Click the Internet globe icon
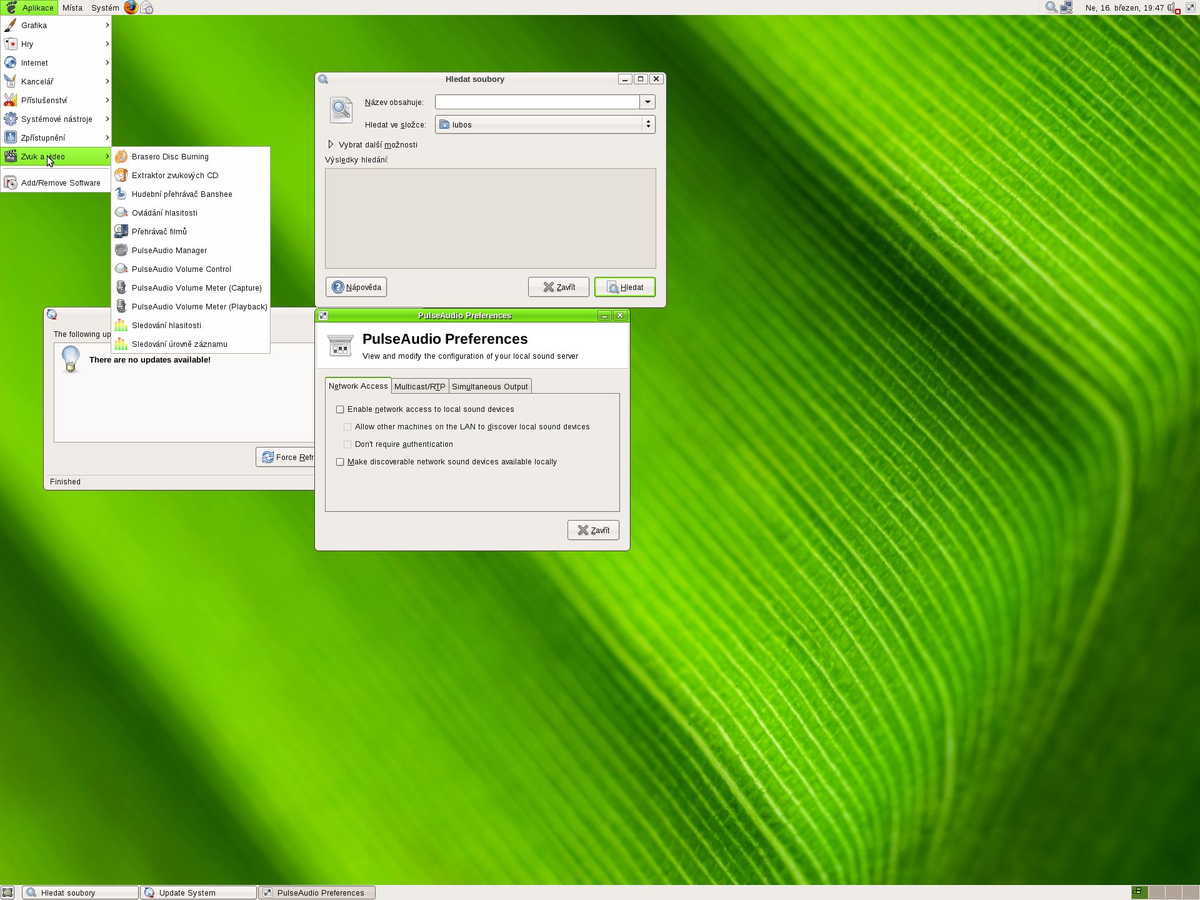 click(x=11, y=62)
